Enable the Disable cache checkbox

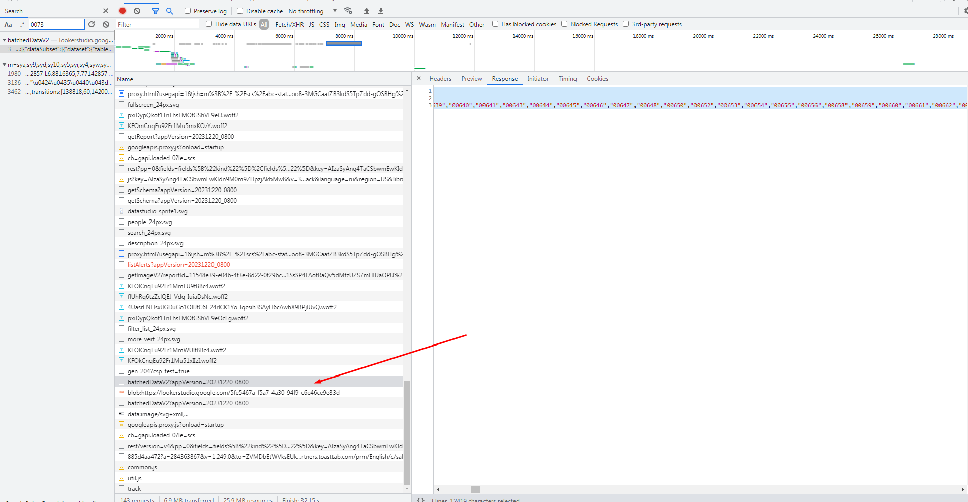pos(240,11)
